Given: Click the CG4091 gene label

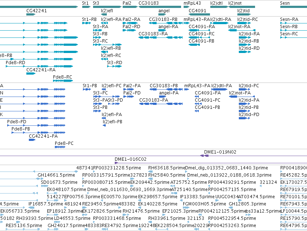Looking at the screenshot, I should click(x=197, y=11).
